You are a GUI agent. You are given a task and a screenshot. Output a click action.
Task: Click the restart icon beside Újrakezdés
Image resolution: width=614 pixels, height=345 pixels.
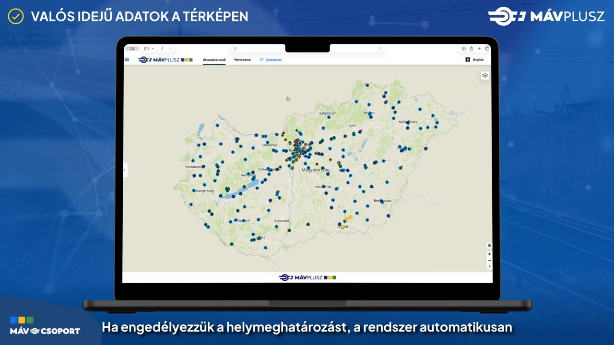261,60
